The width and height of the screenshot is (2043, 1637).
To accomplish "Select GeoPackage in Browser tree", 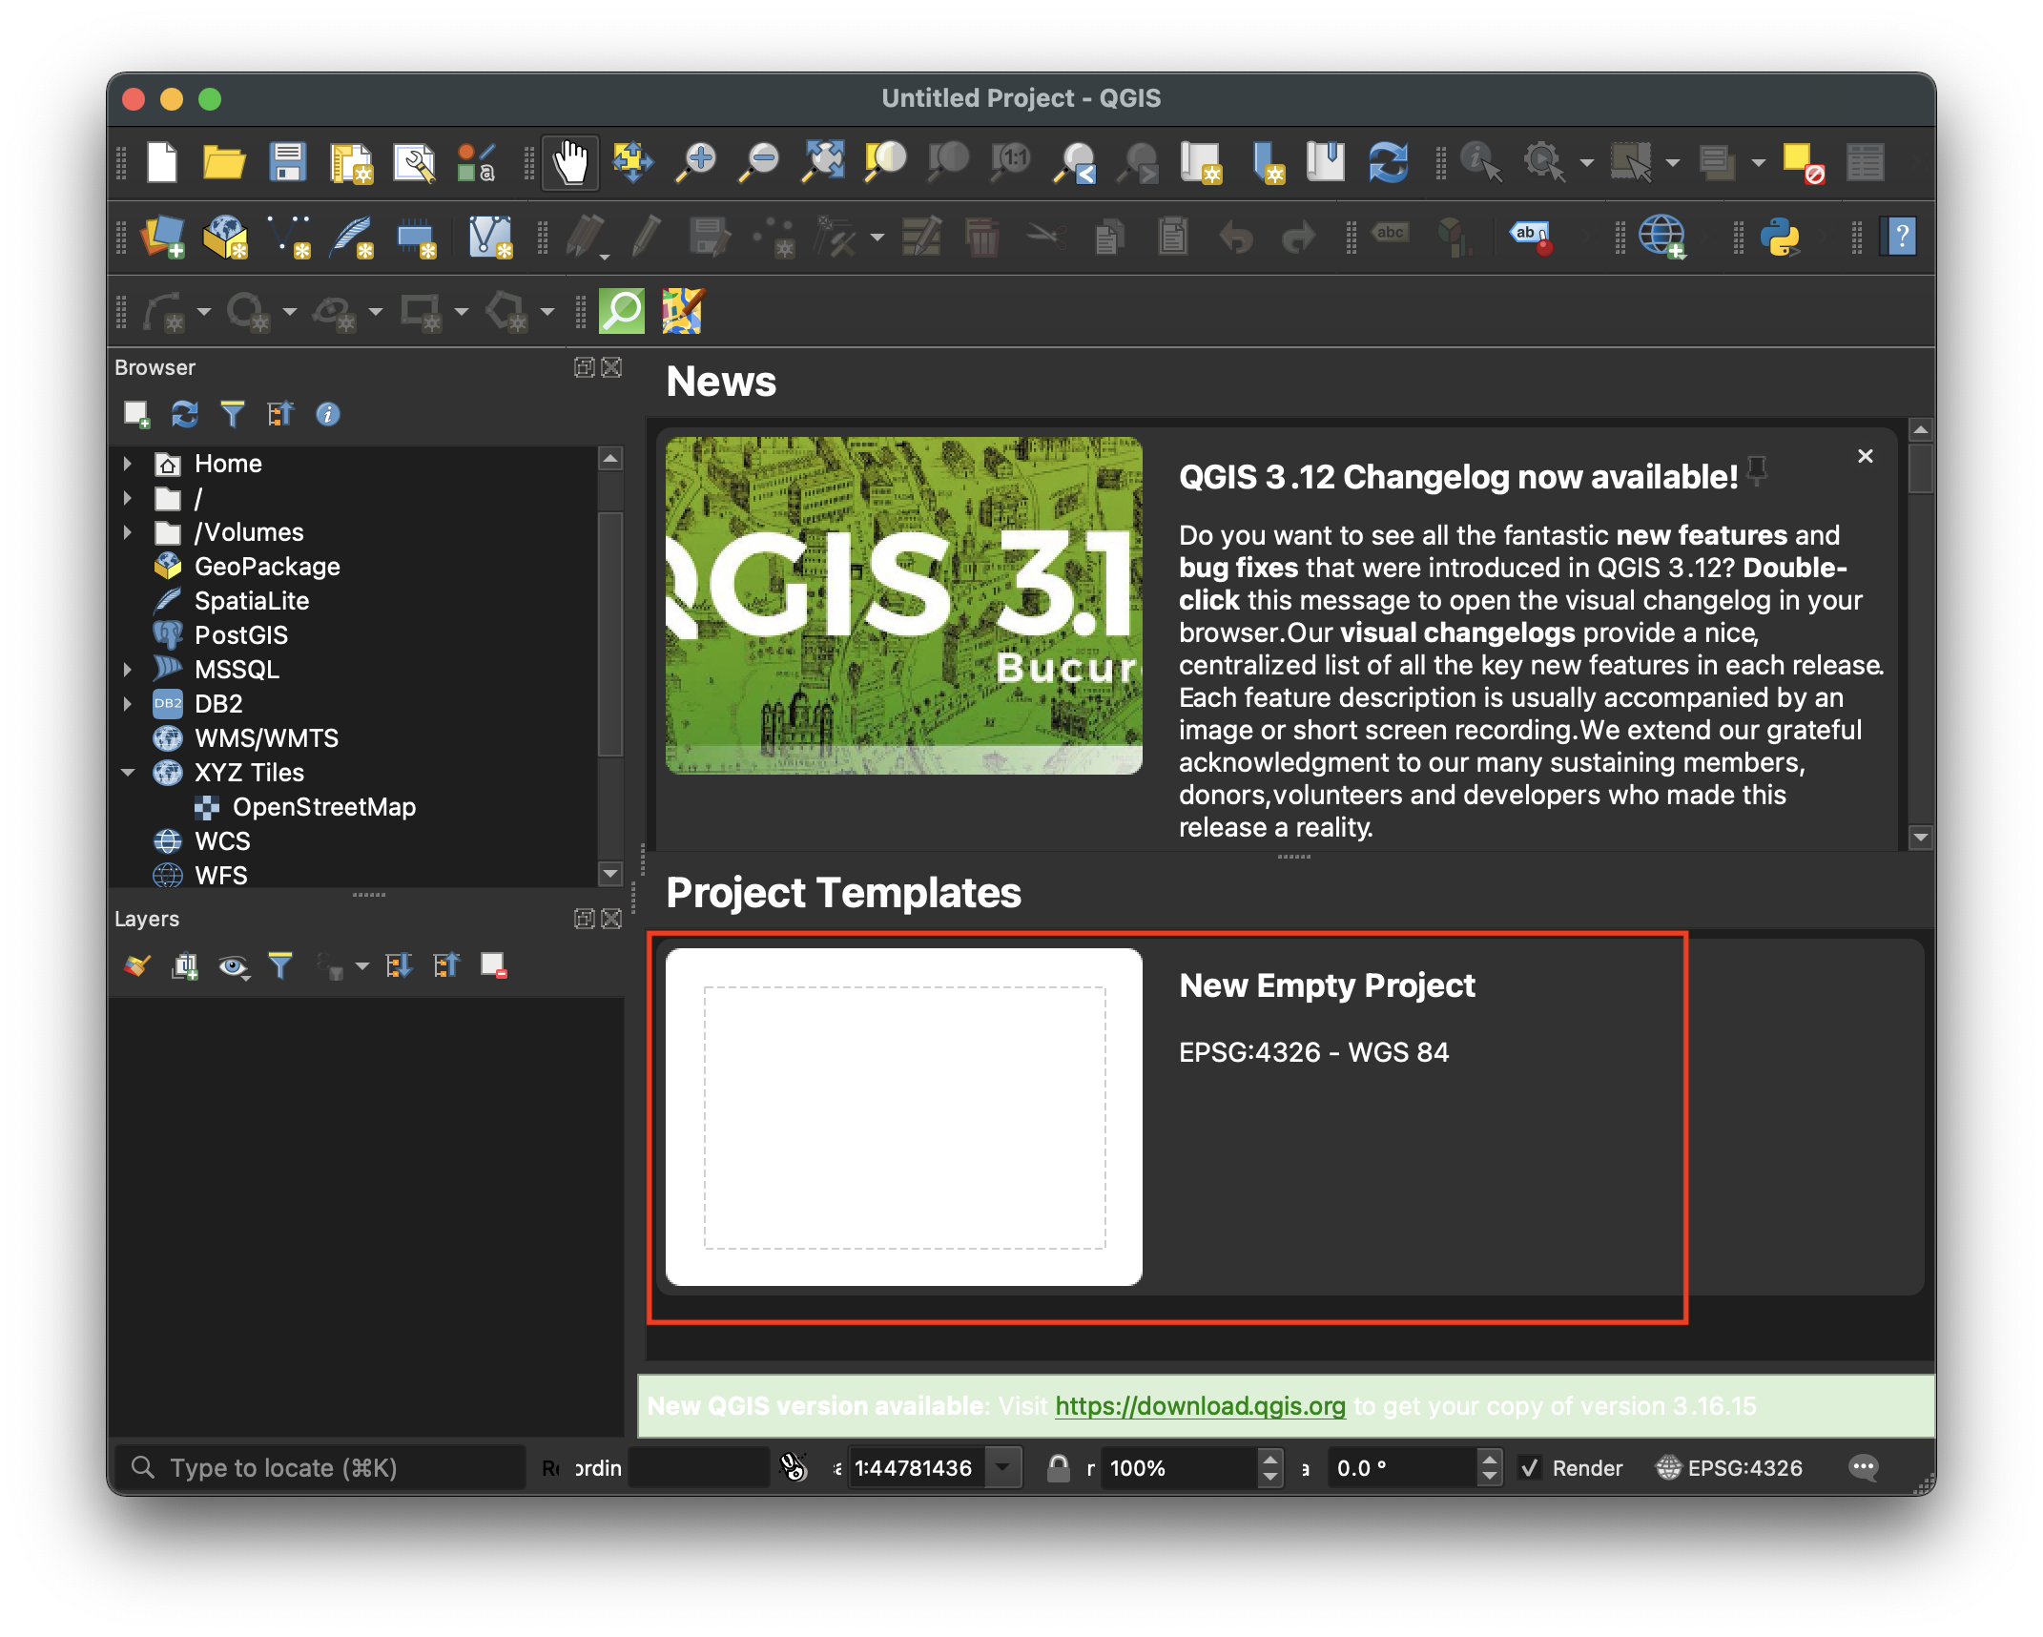I will pos(267,567).
